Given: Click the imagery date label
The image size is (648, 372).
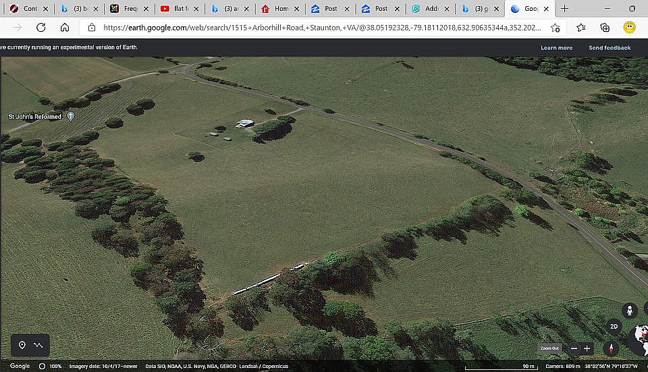Looking at the screenshot, I should pos(103,366).
